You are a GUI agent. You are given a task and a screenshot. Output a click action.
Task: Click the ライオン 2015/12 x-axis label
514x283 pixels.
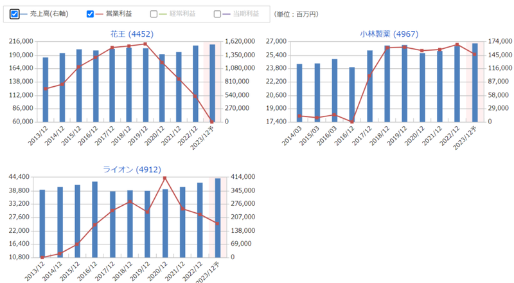pyautogui.click(x=70, y=271)
